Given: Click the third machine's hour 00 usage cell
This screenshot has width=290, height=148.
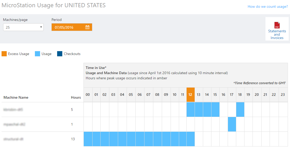Looking at the screenshot, I should click(88, 139).
